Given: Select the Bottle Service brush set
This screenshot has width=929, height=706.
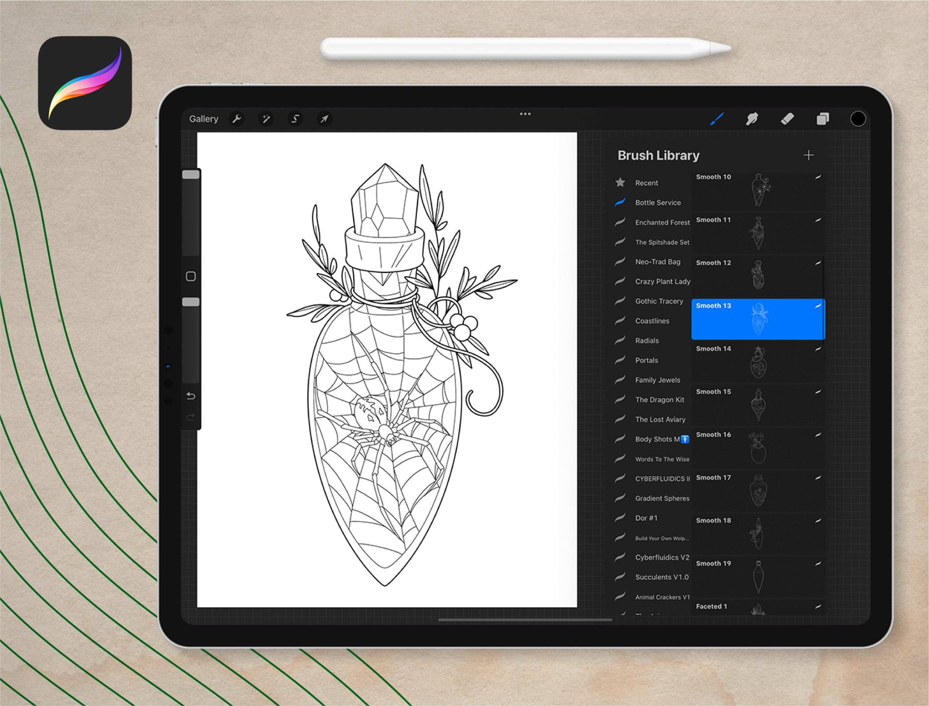Looking at the screenshot, I should (x=657, y=203).
